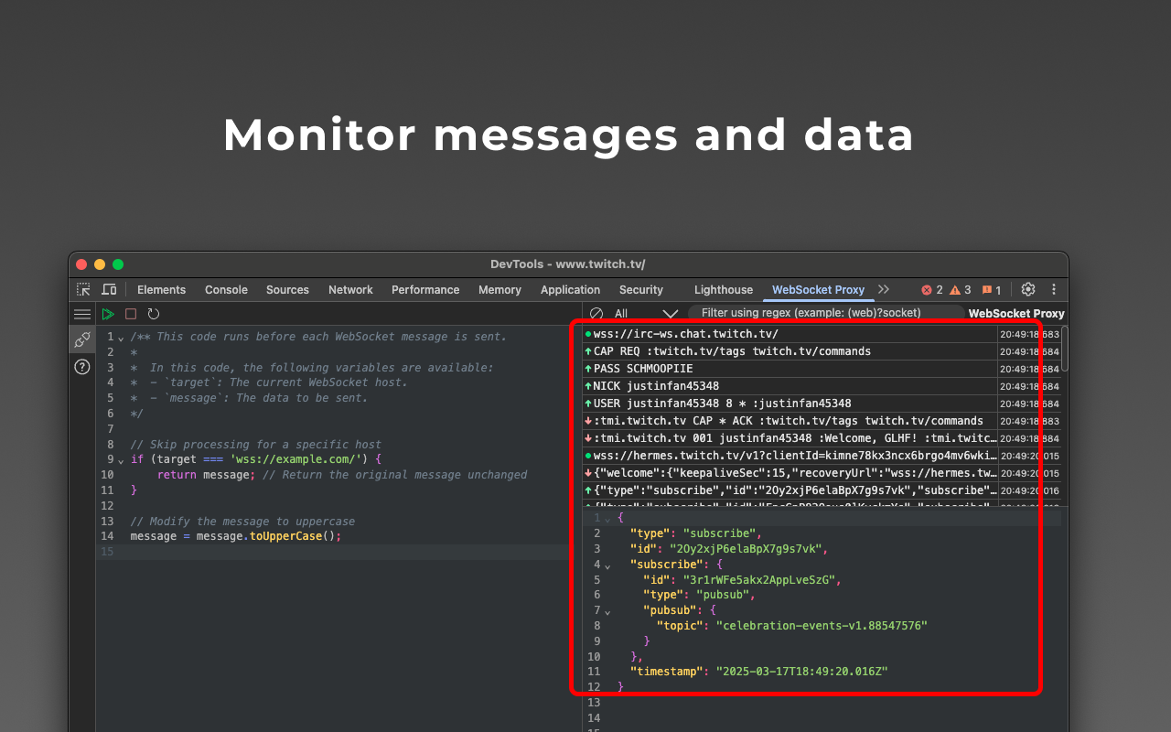Show the 2 errors indicator

(x=932, y=290)
